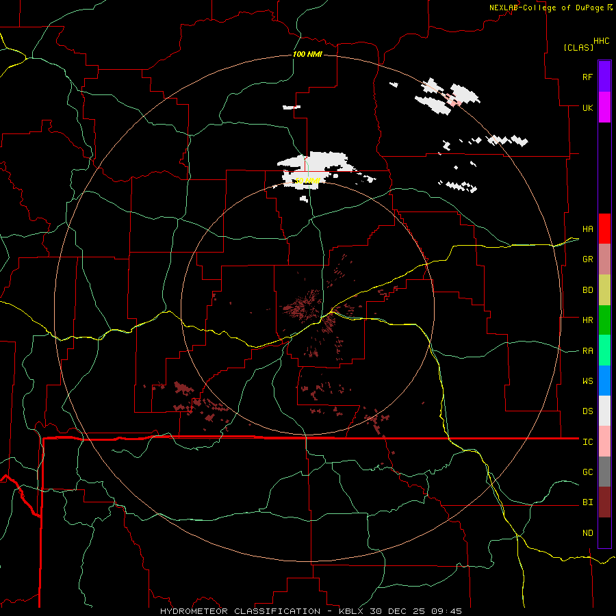Click the HA legend label

(x=587, y=229)
